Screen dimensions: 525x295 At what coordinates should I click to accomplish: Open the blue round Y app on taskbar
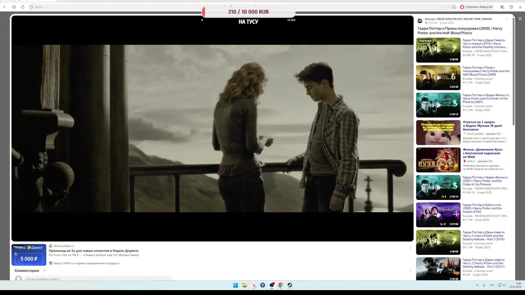263,285
